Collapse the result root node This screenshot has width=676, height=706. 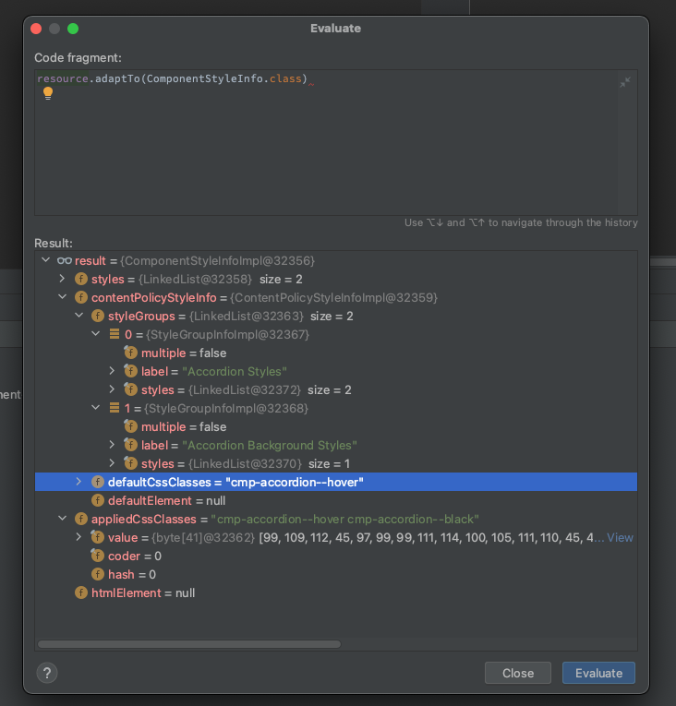45,261
